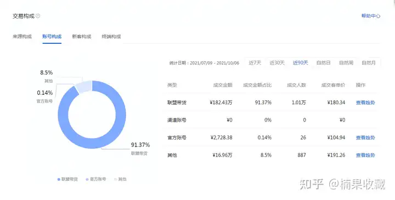This screenshot has width=395, height=200.
Task: Click the 成交客单价 column header
Action: pos(333,85)
